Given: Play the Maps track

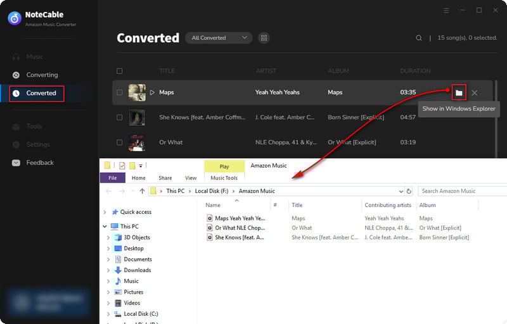Looking at the screenshot, I should tap(152, 92).
